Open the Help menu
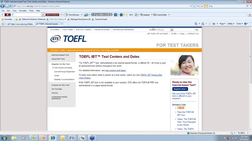The width and height of the screenshot is (252, 141). (x=38, y=11)
